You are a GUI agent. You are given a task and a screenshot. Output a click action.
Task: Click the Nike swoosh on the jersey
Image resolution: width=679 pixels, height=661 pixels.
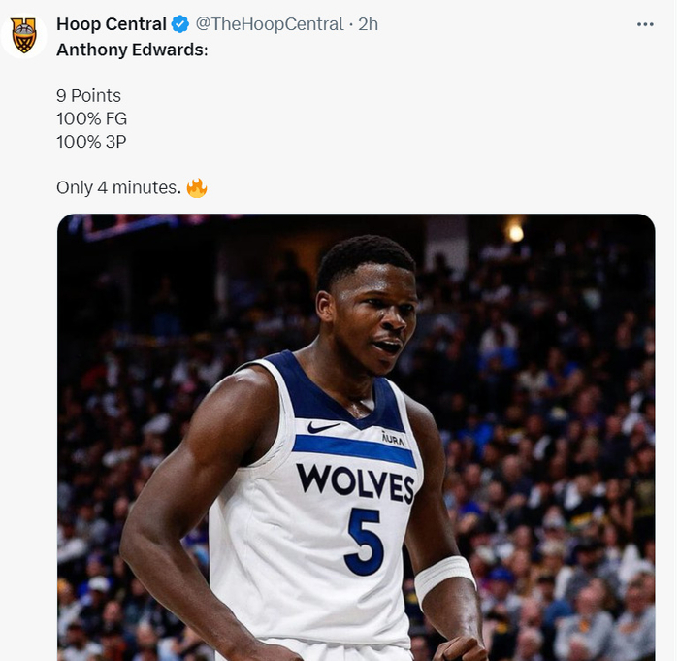coord(322,426)
